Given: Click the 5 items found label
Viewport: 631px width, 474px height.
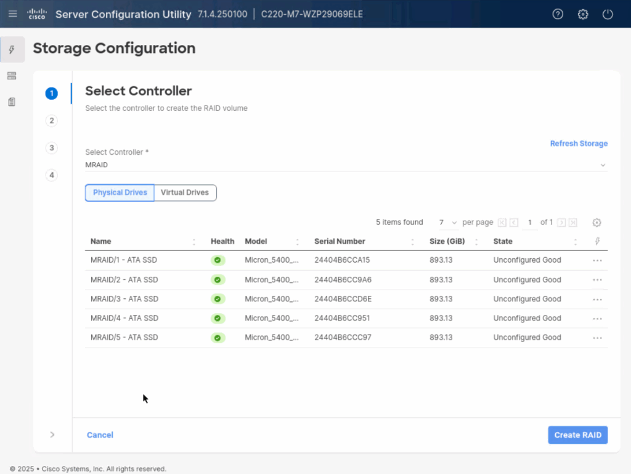Looking at the screenshot, I should 399,223.
